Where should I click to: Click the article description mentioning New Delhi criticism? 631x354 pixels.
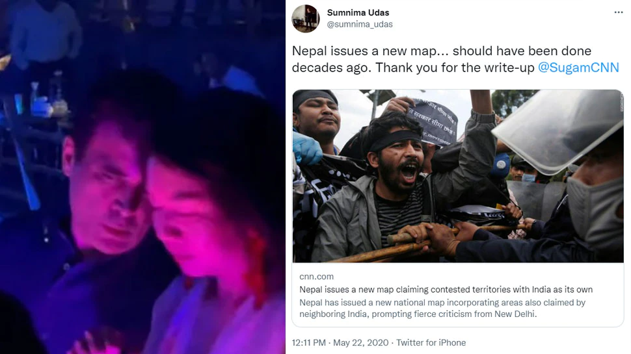tap(442, 308)
